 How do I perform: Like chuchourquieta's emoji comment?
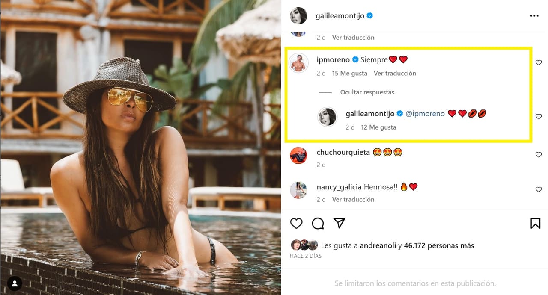[x=539, y=155]
